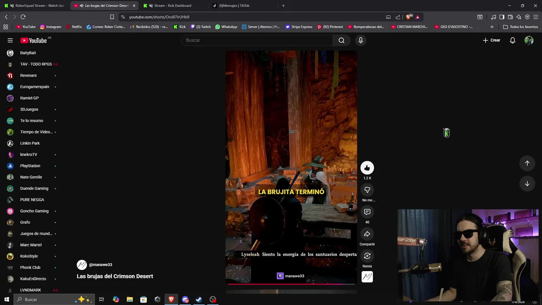The height and width of the screenshot is (305, 542).
Task: Click the Compartir share arrow
Action: tap(367, 234)
